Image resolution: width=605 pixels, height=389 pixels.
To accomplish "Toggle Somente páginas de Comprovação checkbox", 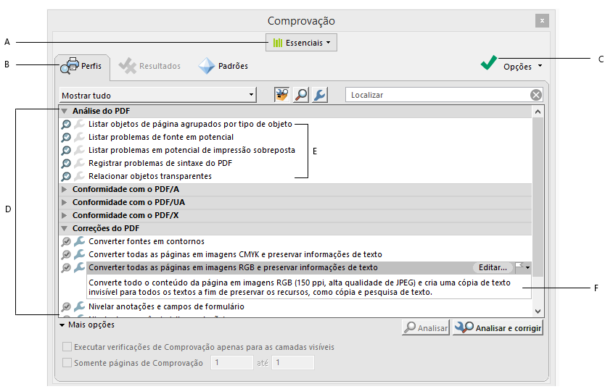I will (x=68, y=363).
